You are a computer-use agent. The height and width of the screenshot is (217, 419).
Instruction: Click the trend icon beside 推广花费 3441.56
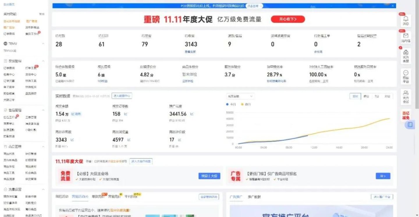(x=192, y=114)
